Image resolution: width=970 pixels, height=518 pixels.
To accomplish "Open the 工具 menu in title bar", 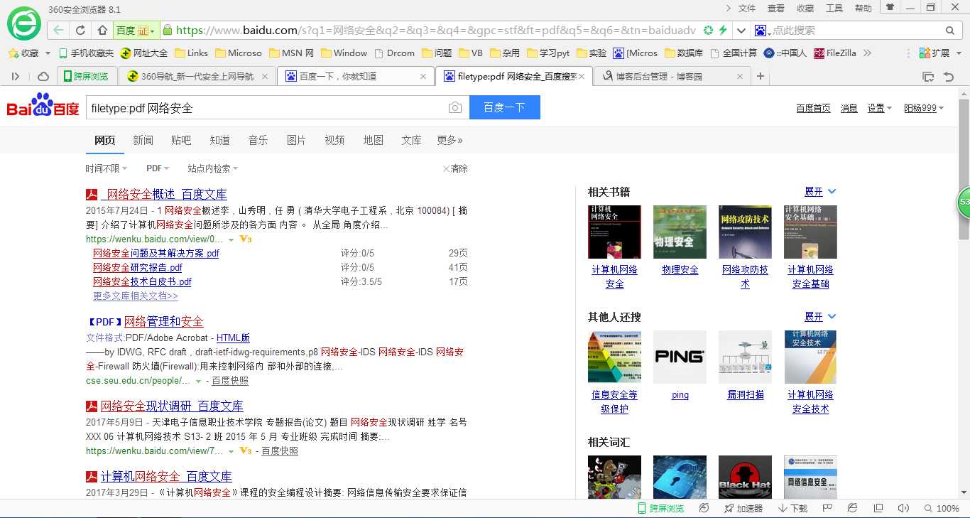I will 834,9.
